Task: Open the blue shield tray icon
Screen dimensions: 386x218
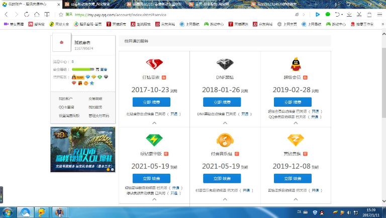Action: tap(315, 212)
